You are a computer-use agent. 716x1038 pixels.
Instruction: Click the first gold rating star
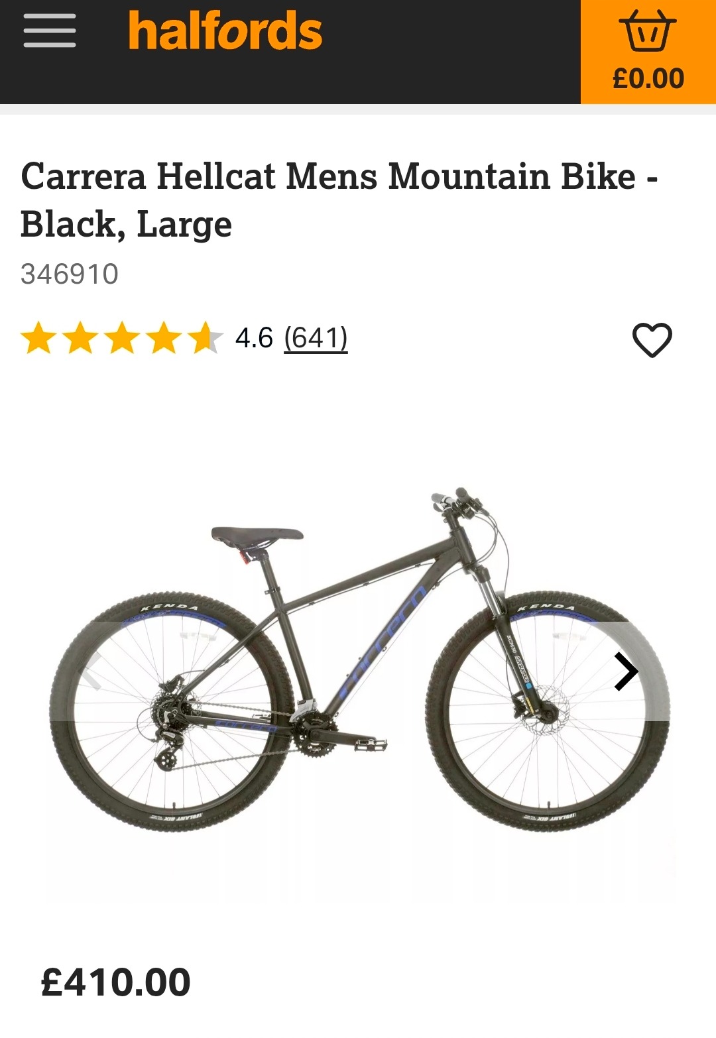pos(39,337)
